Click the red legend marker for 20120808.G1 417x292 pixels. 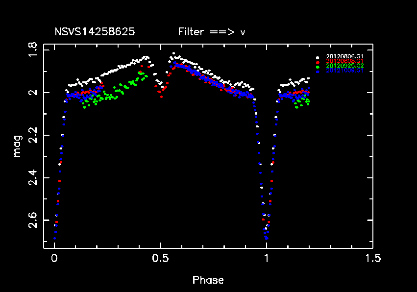pos(318,62)
